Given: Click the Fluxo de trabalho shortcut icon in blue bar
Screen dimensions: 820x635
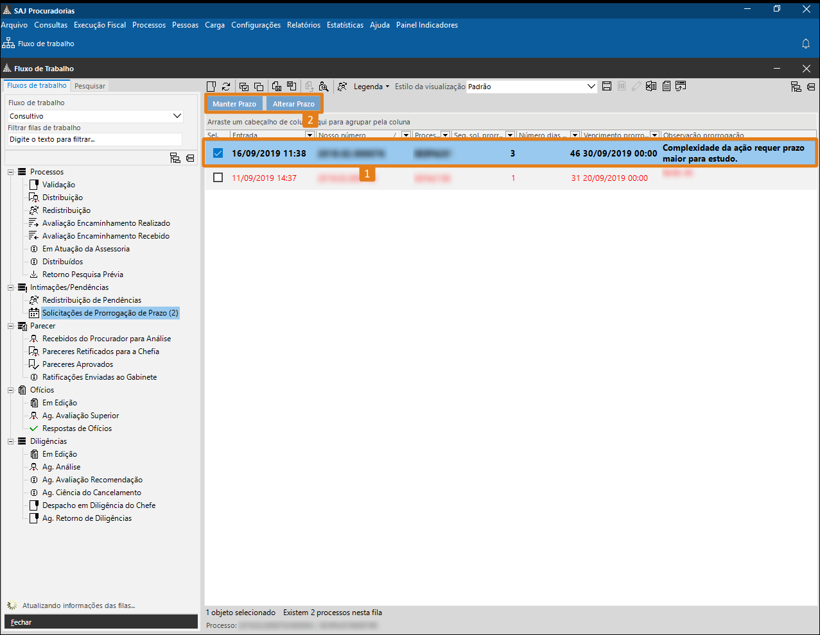Looking at the screenshot, I should pos(8,43).
